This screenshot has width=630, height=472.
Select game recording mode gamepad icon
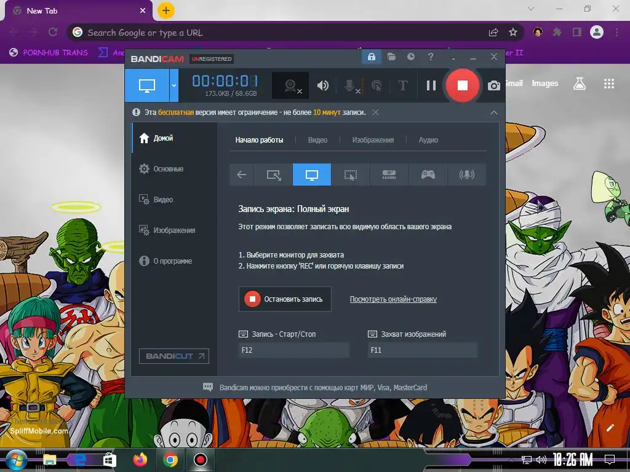pyautogui.click(x=428, y=175)
